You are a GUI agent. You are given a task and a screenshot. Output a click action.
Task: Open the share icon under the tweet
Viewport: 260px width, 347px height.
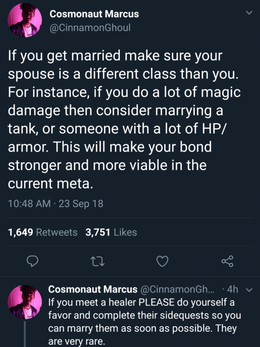(x=227, y=262)
